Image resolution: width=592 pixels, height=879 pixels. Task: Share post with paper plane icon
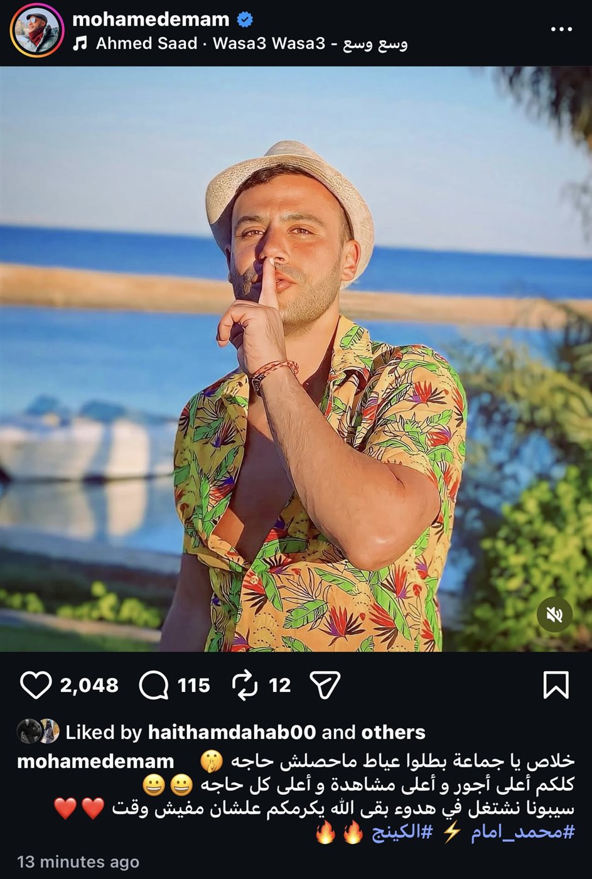coord(325,685)
